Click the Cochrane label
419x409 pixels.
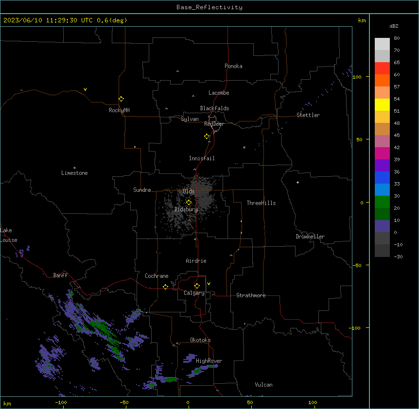click(157, 276)
